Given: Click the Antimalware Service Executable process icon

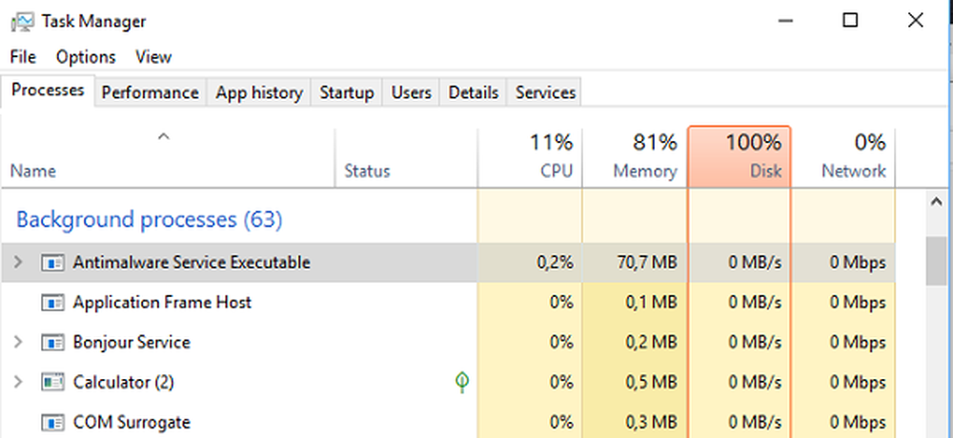Looking at the screenshot, I should [x=52, y=263].
